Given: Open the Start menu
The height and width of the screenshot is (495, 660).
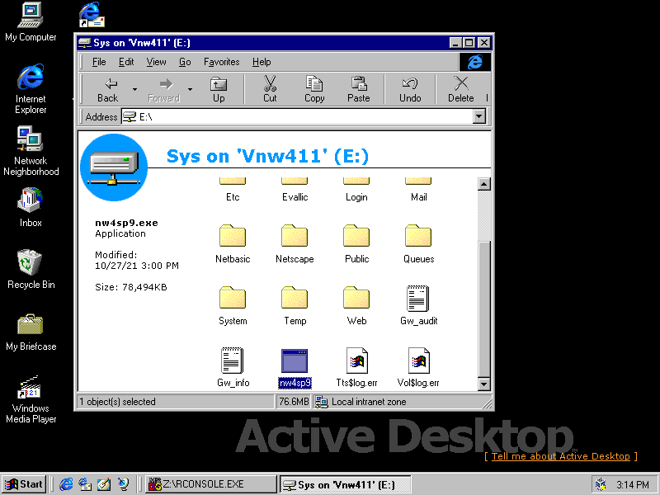Looking at the screenshot, I should click(24, 484).
